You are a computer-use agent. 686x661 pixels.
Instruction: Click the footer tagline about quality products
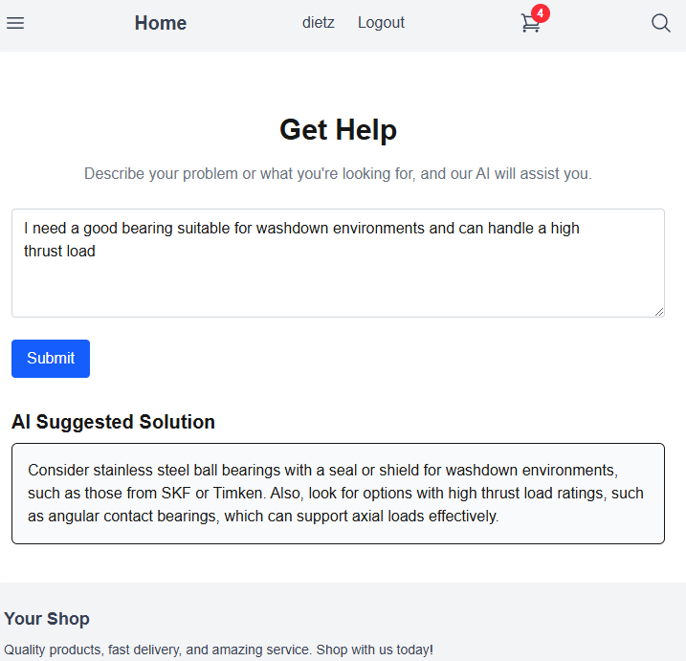[x=219, y=650]
